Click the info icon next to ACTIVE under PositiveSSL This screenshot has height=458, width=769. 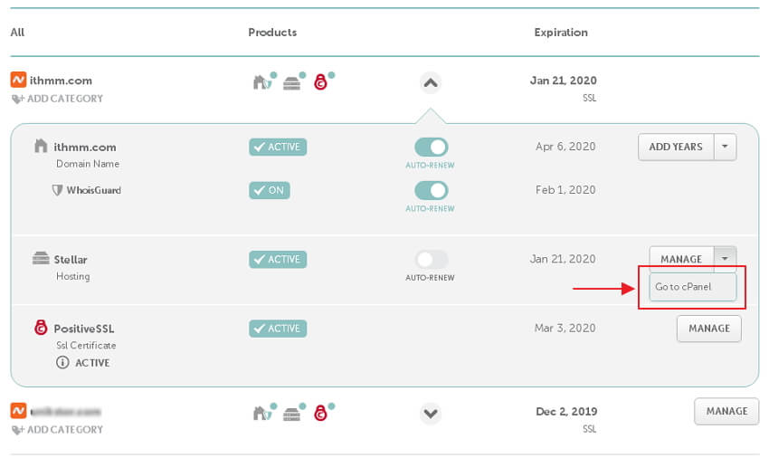tap(62, 363)
